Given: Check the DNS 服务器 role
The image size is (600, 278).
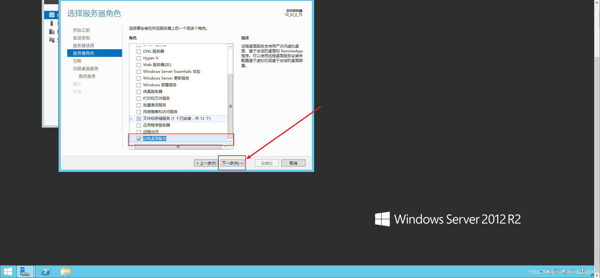Looking at the screenshot, I should [x=139, y=51].
